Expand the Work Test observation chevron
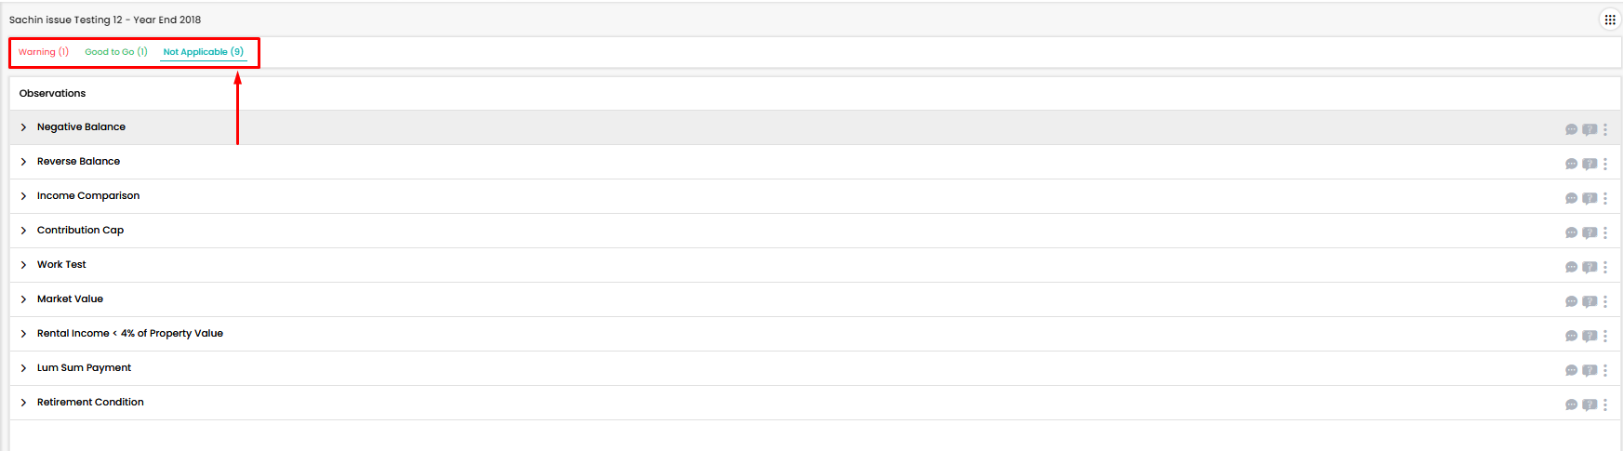 (x=23, y=265)
